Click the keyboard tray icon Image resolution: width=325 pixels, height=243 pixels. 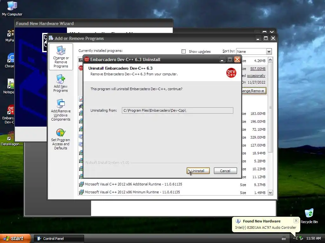[x=284, y=239]
